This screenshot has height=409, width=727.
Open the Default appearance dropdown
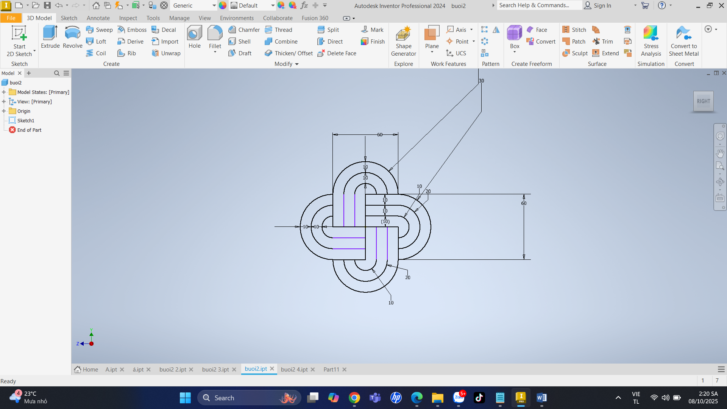273,5
